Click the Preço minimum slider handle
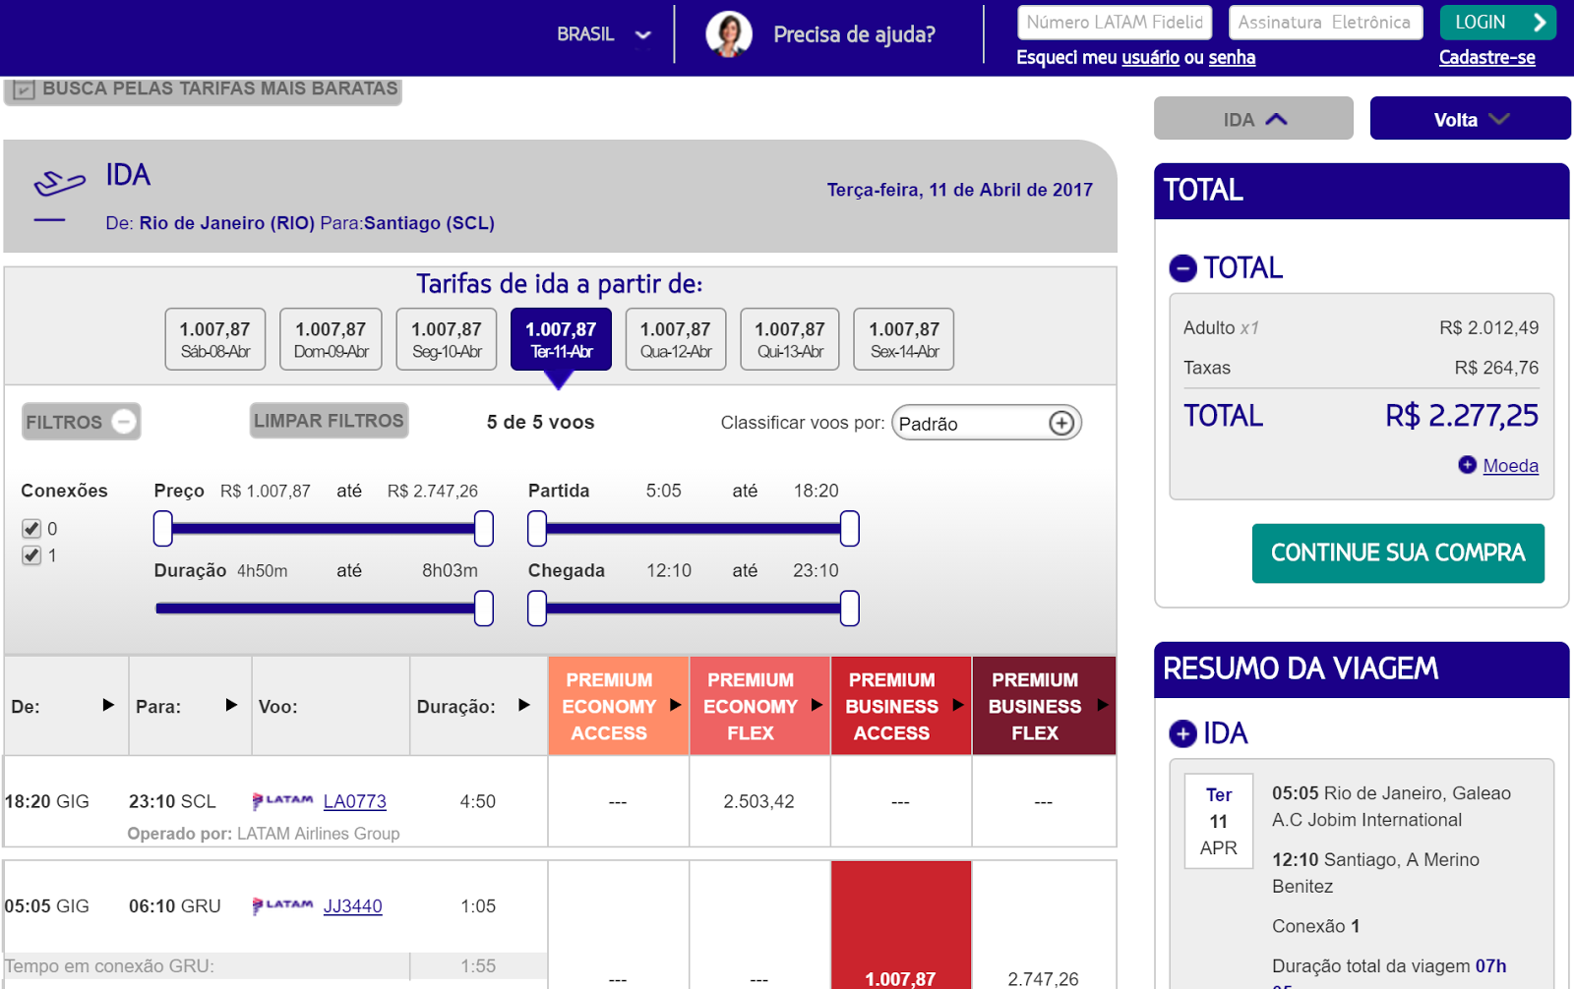The image size is (1574, 989). 163,529
